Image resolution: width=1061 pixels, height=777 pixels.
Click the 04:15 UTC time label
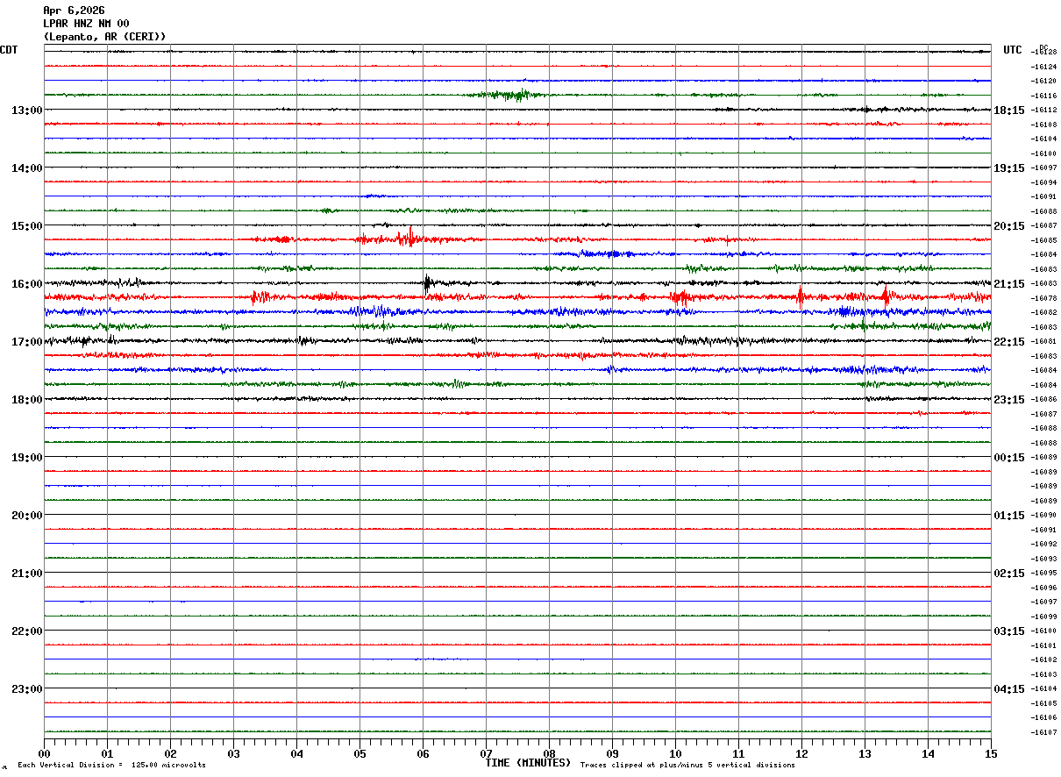(x=1009, y=689)
